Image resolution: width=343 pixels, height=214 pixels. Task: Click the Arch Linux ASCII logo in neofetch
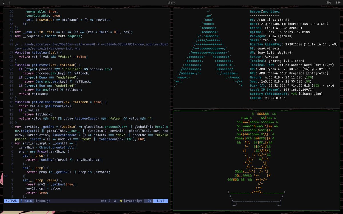(x=208, y=49)
